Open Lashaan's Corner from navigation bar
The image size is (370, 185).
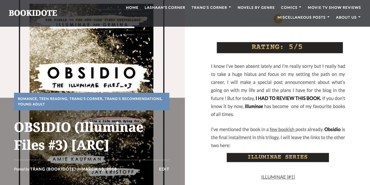coord(165,8)
